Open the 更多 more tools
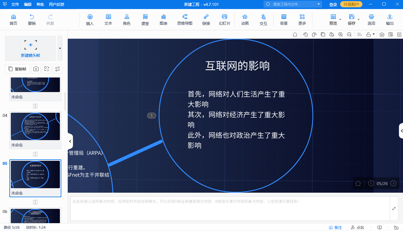The image size is (403, 231). point(302,20)
